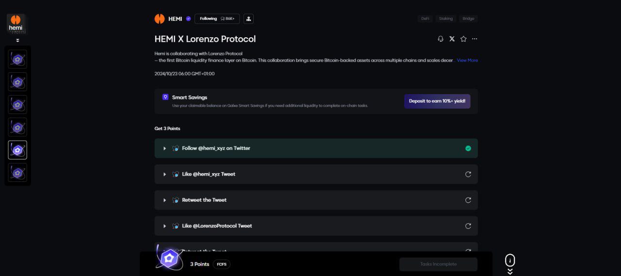Click the HEMI X Lorenzo Protocol title
This screenshot has width=621, height=276.
click(205, 39)
